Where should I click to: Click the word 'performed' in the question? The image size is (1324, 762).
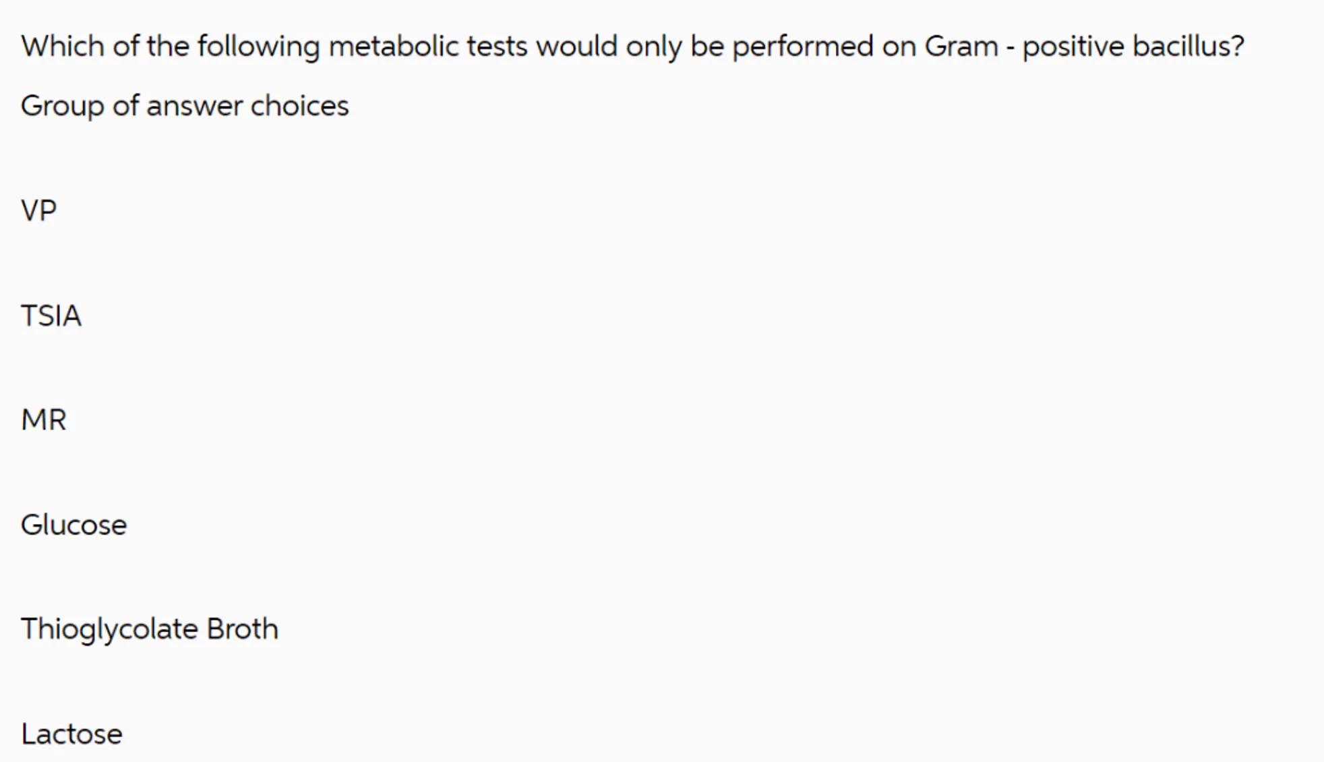coord(802,47)
